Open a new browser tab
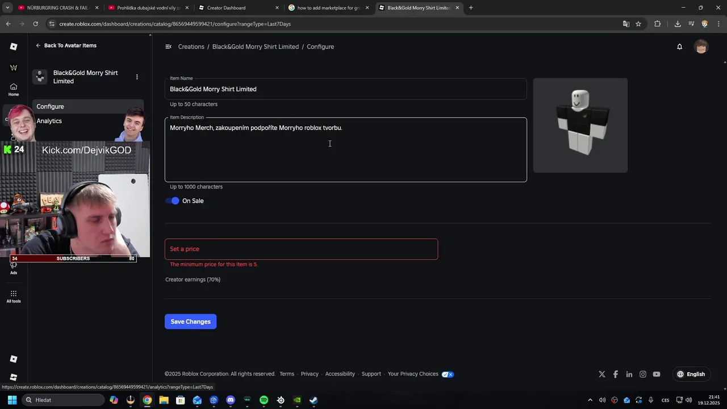 tap(471, 8)
